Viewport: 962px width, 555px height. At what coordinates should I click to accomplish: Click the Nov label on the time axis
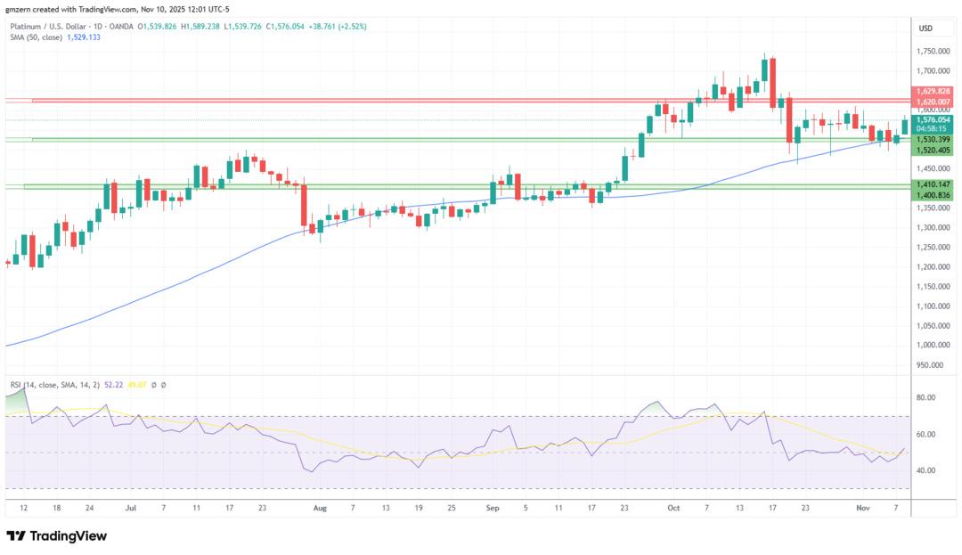(861, 507)
